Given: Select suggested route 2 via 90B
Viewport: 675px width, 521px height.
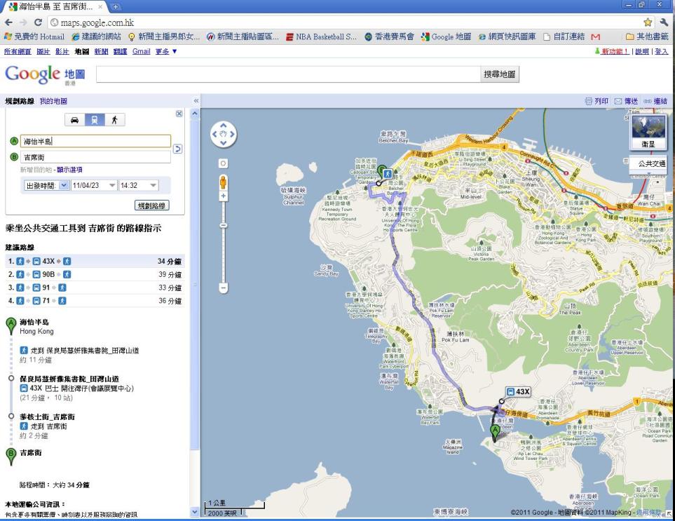Looking at the screenshot, I should point(95,274).
